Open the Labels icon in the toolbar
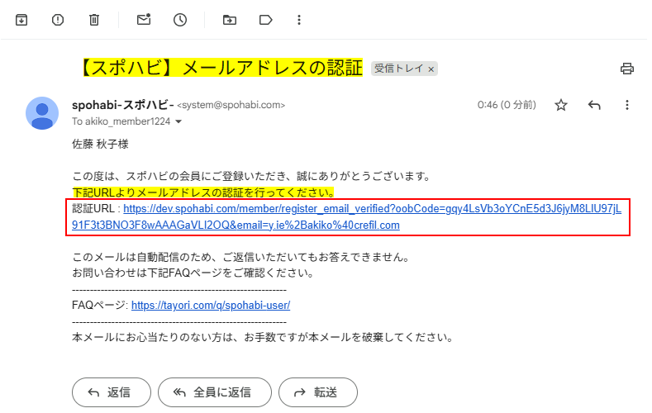Image resolution: width=652 pixels, height=413 pixels. click(x=265, y=20)
